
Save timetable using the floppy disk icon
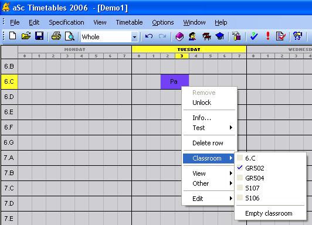(x=39, y=36)
